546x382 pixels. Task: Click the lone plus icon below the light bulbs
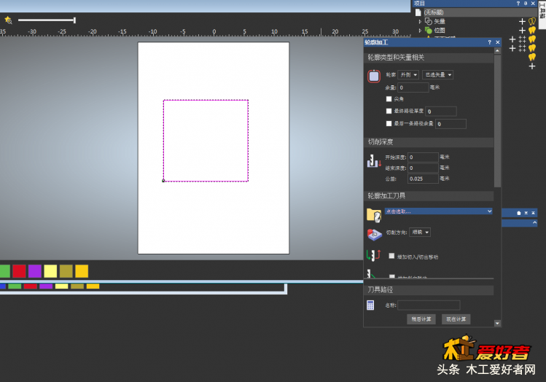532,66
